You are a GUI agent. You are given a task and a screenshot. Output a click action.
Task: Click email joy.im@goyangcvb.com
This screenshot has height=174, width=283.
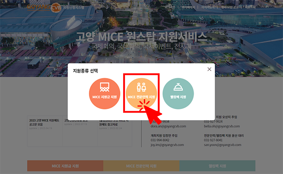(167, 145)
